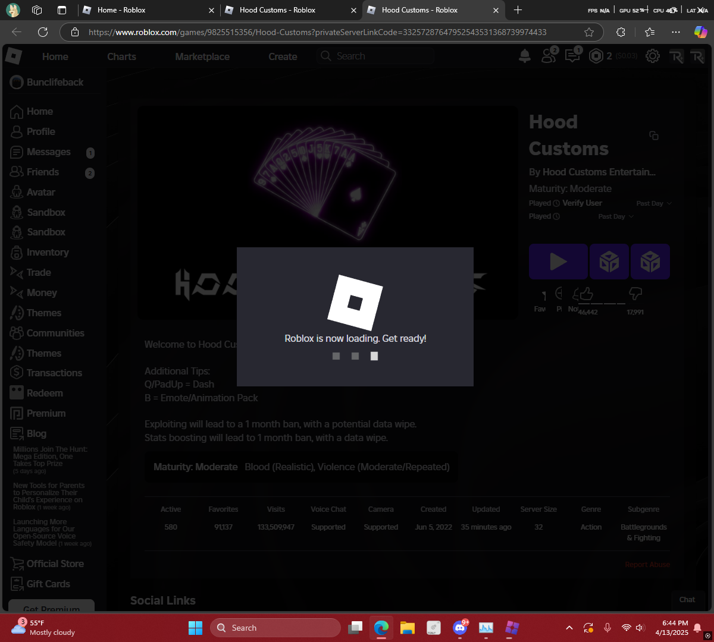
Task: Click the microphone icon in system tray
Action: point(607,628)
